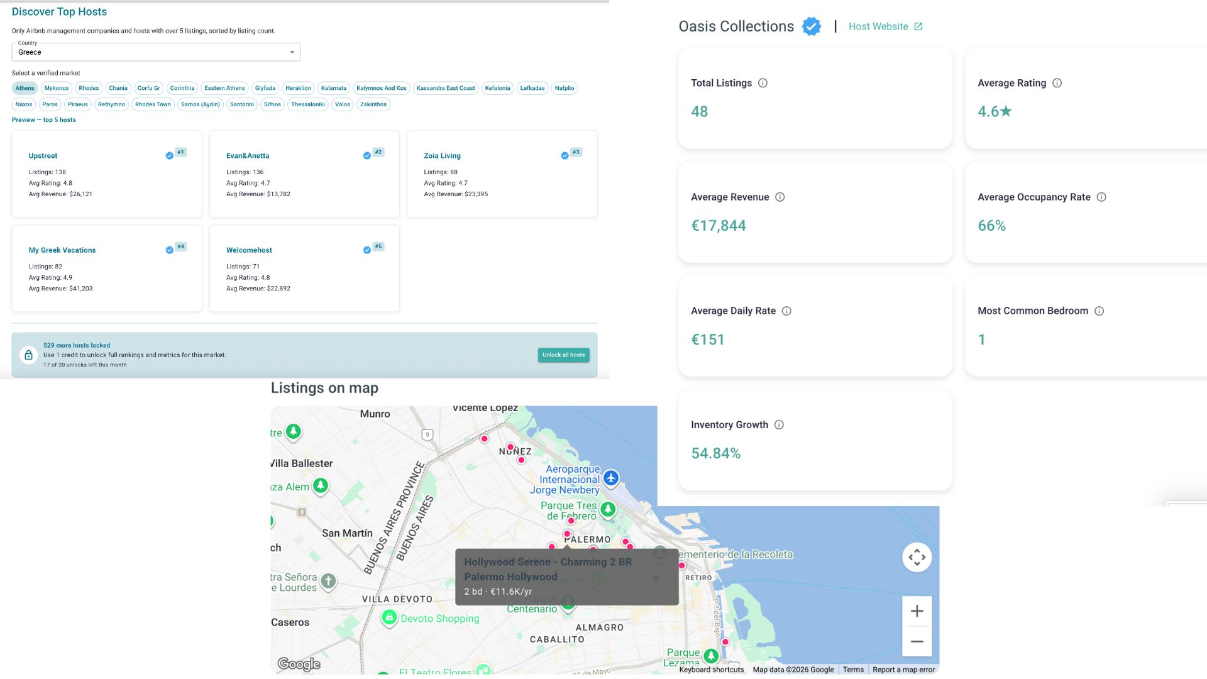This screenshot has height=679, width=1207.
Task: Click Report a map error link
Action: coord(903,670)
